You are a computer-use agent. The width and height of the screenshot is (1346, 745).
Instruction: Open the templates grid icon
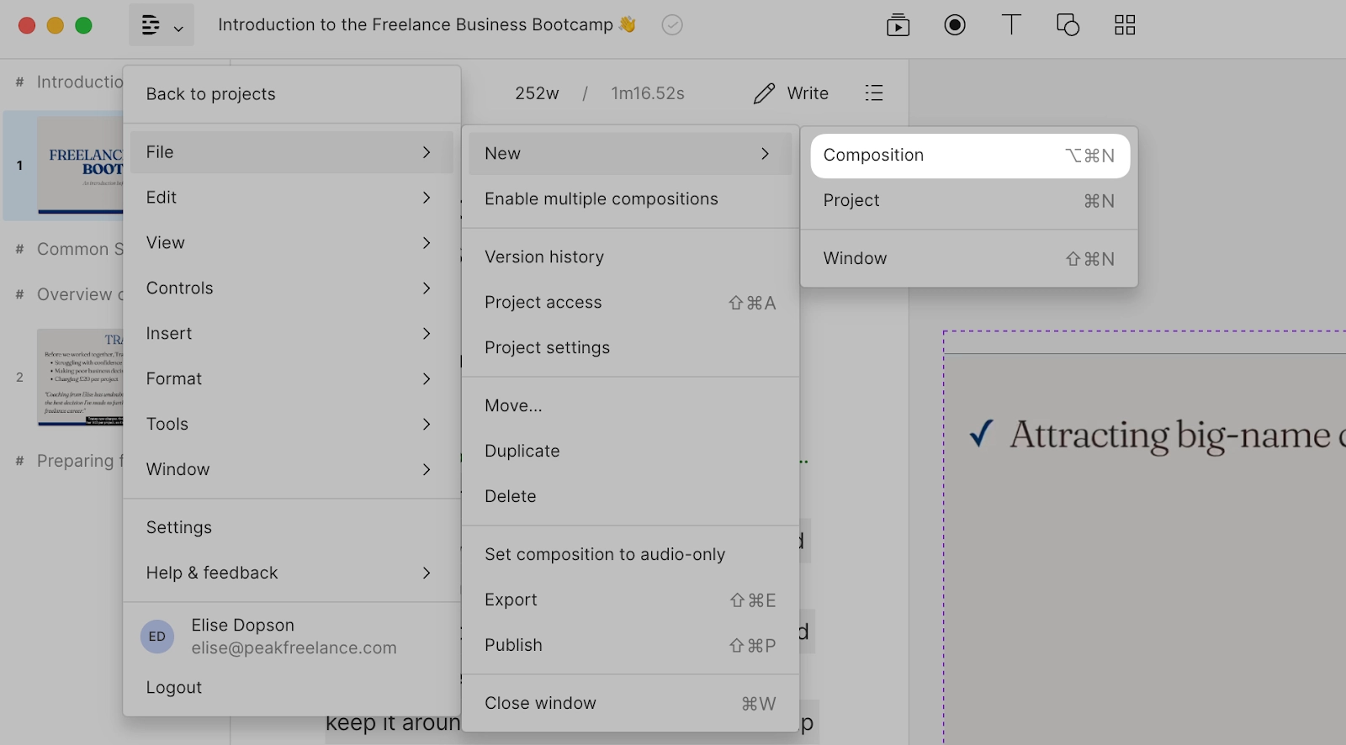click(1125, 25)
